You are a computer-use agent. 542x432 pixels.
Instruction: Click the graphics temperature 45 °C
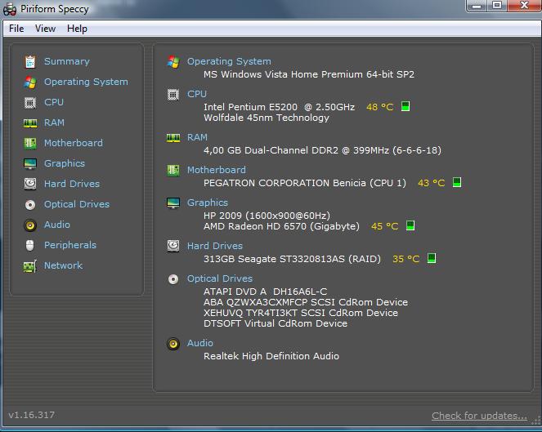point(385,226)
